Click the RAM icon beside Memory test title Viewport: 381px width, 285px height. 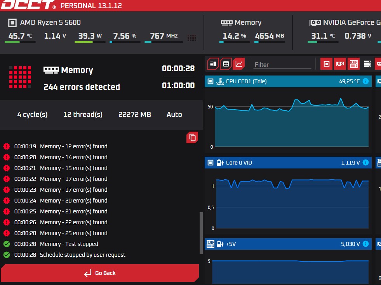(51, 70)
